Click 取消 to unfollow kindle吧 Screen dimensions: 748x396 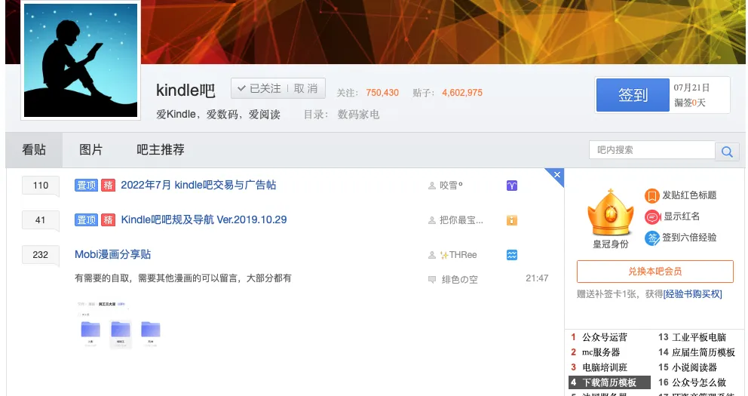(x=306, y=88)
